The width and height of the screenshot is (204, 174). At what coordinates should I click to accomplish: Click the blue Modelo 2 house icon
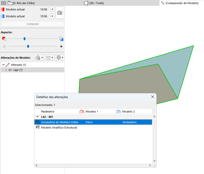point(119,112)
